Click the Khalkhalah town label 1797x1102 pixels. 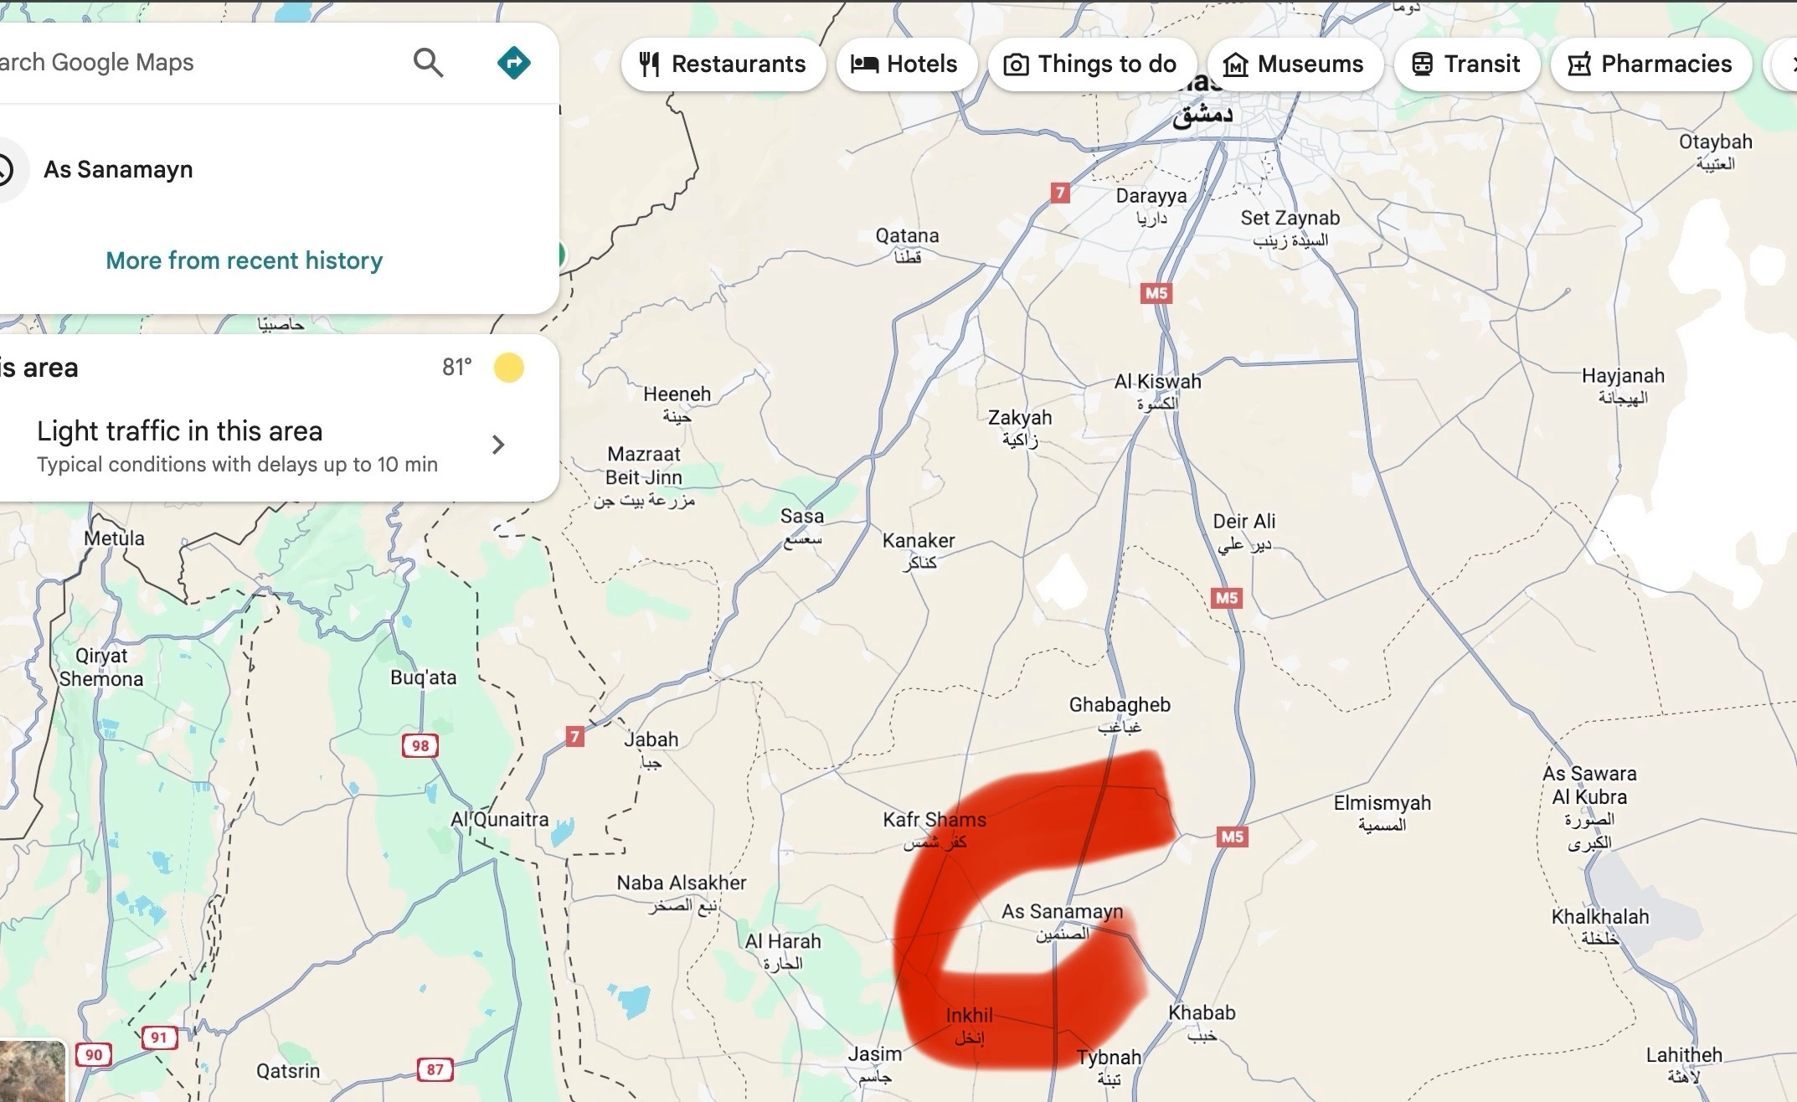[x=1600, y=927]
